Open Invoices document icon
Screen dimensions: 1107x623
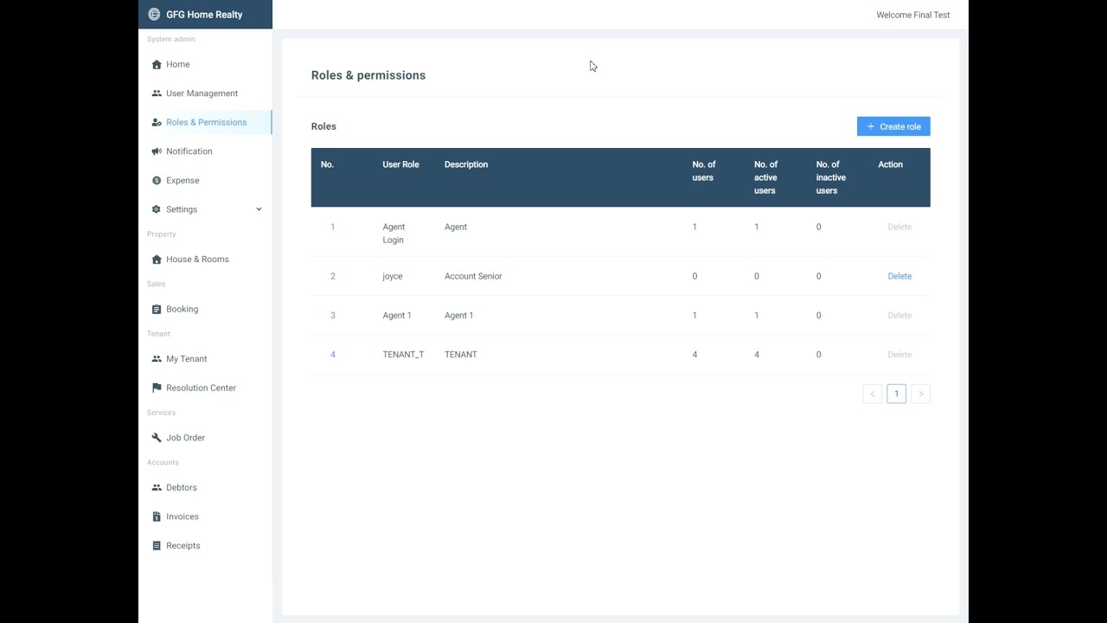tap(157, 517)
